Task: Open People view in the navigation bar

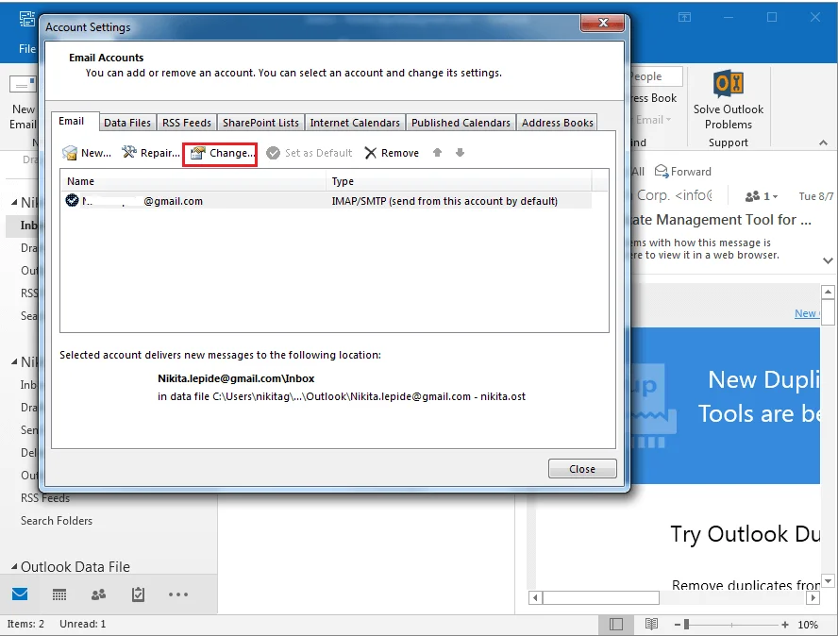Action: tap(98, 594)
